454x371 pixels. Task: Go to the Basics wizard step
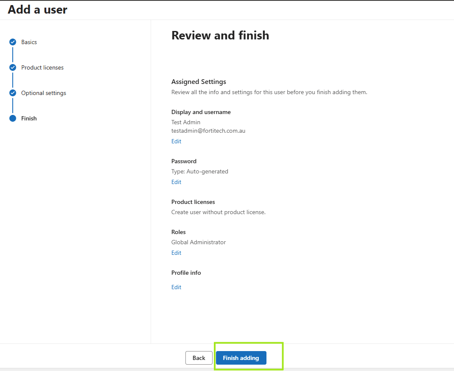click(29, 42)
